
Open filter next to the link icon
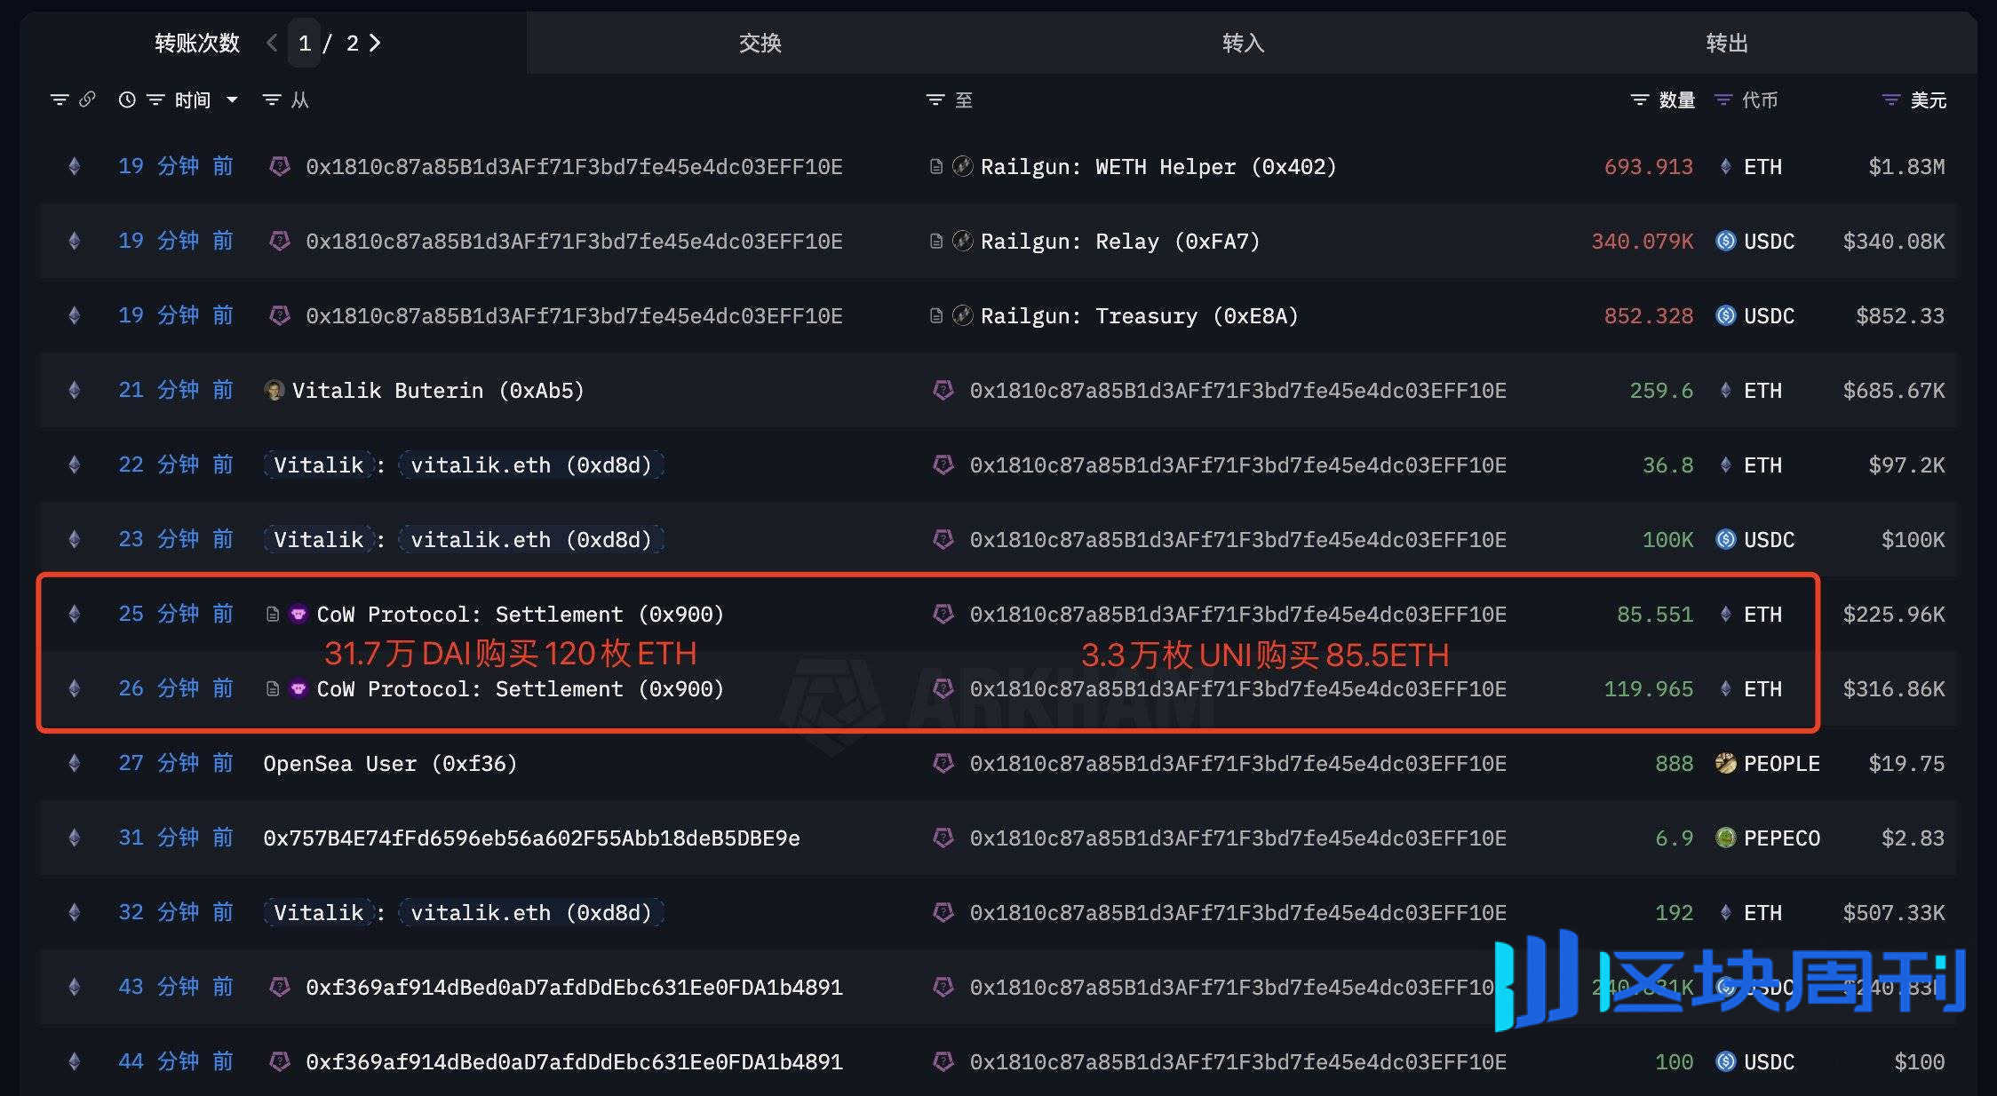[60, 99]
